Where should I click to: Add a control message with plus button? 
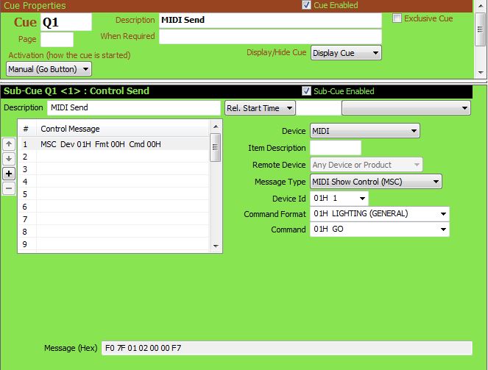tap(9, 174)
